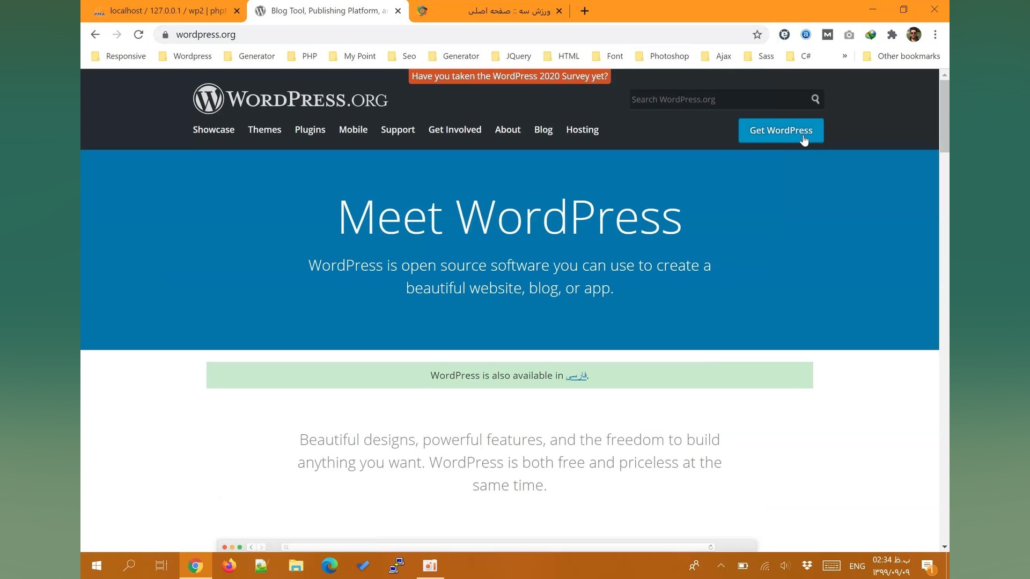This screenshot has height=579, width=1030.
Task: Go back with the browser back arrow
Action: [x=95, y=34]
